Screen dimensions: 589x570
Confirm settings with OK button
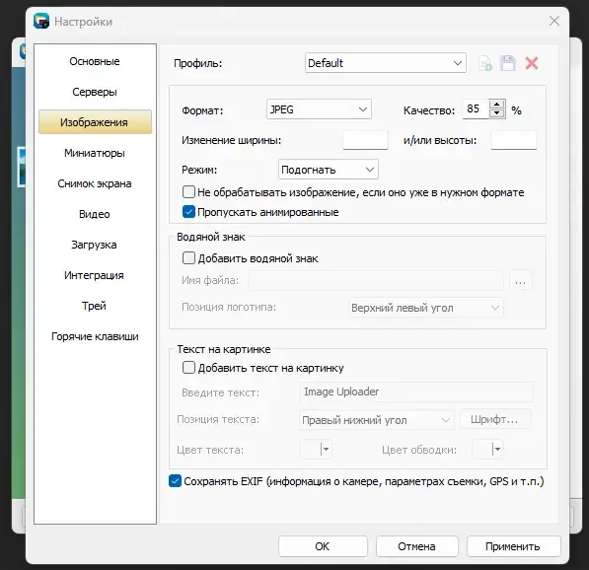pos(323,546)
